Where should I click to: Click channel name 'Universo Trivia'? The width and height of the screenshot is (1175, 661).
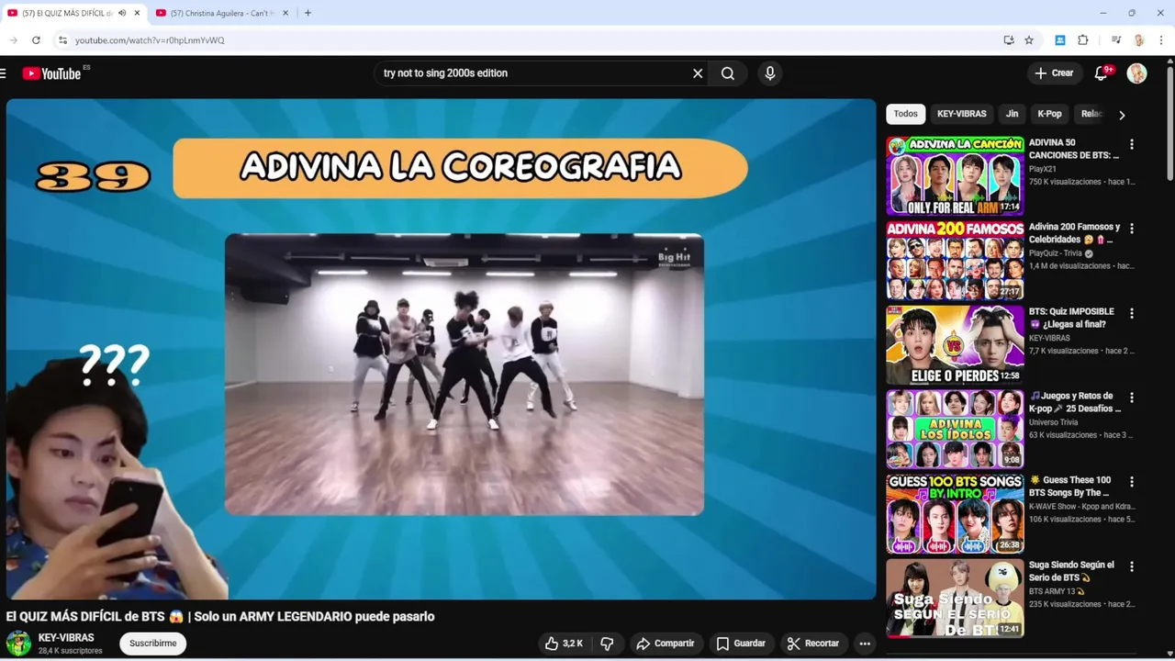1054,422
